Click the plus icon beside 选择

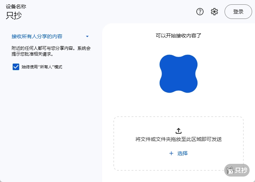(x=171, y=153)
